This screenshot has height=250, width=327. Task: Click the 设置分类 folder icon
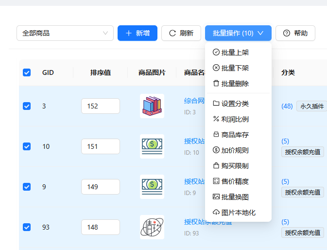pyautogui.click(x=216, y=104)
